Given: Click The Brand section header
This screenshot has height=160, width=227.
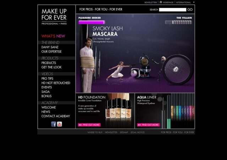Looking at the screenshot, I should point(50,43).
